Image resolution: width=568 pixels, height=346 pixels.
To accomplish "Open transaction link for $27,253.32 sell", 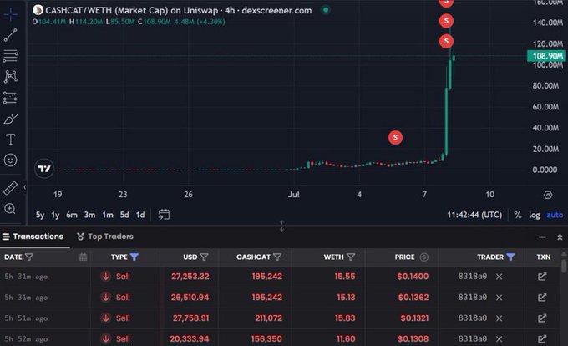I will (542, 277).
